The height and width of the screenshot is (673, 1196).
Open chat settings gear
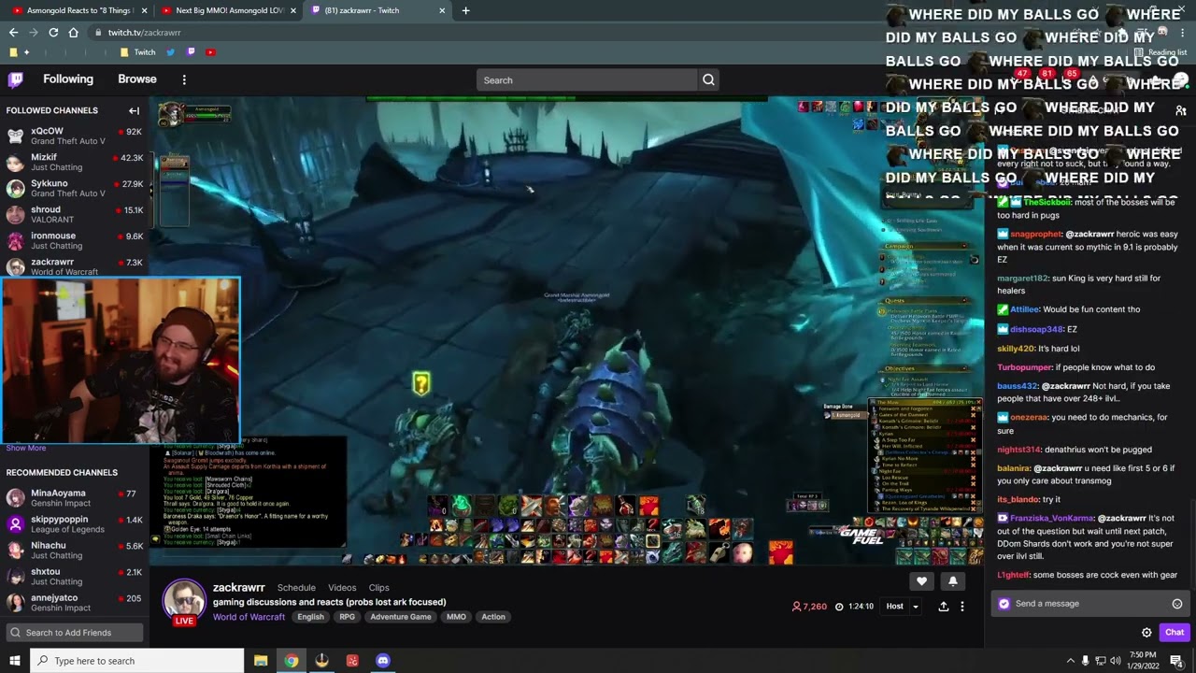coord(1146,633)
